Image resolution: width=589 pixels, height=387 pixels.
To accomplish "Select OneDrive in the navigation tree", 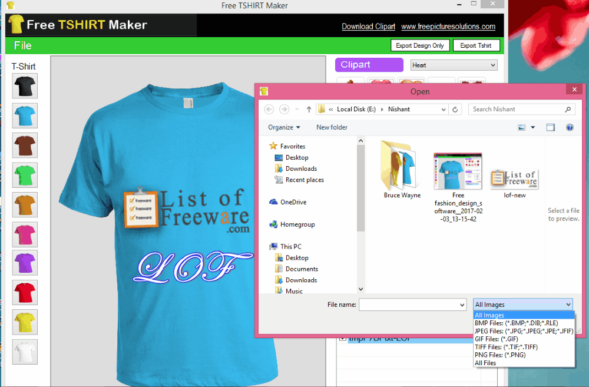I will [288, 202].
